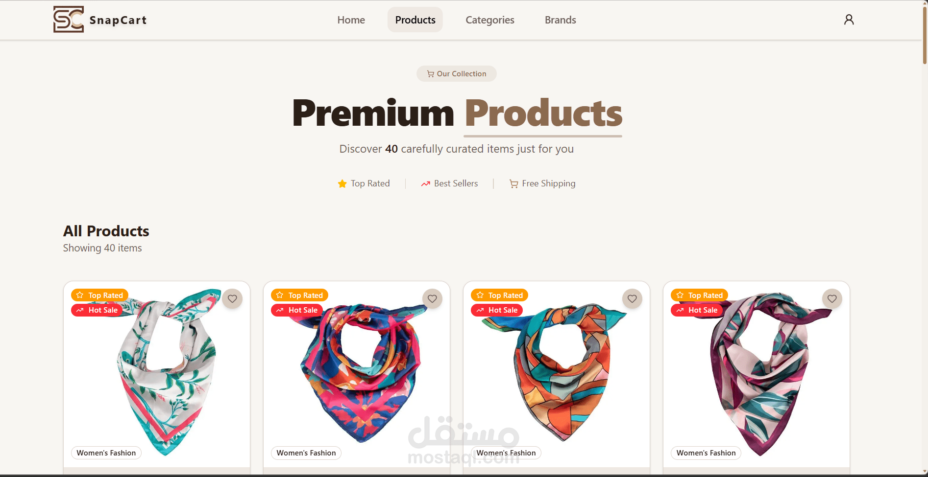Toggle wishlist heart on third geometric scarf

[x=632, y=298]
